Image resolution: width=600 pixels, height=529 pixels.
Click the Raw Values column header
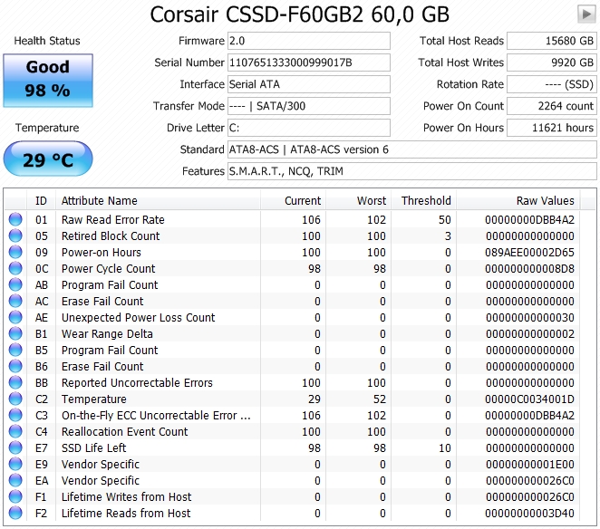click(518, 200)
